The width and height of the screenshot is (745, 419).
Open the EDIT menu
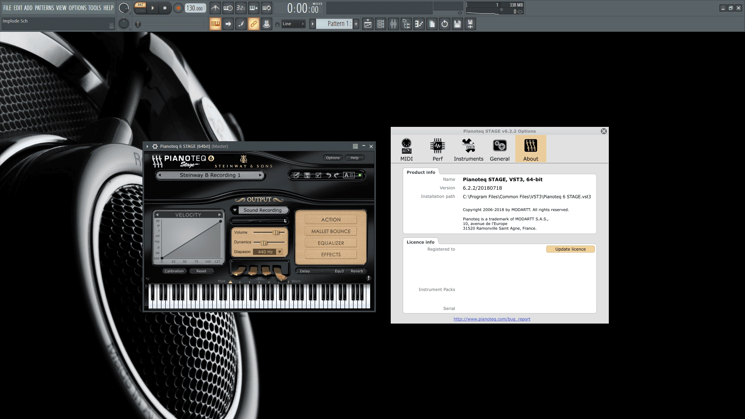[x=18, y=8]
